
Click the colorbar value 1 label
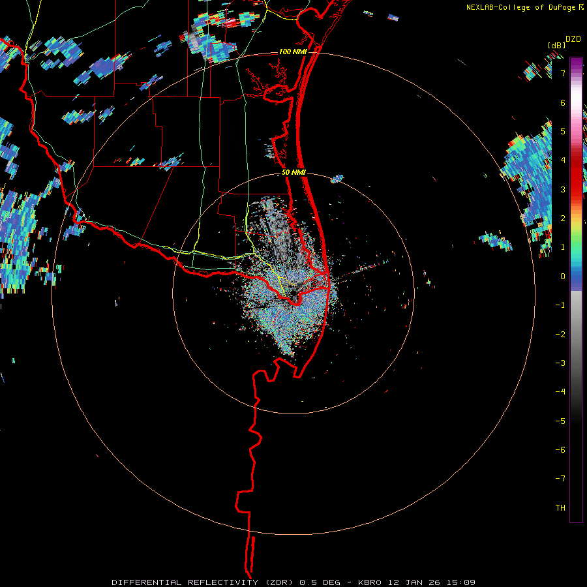[x=563, y=247]
